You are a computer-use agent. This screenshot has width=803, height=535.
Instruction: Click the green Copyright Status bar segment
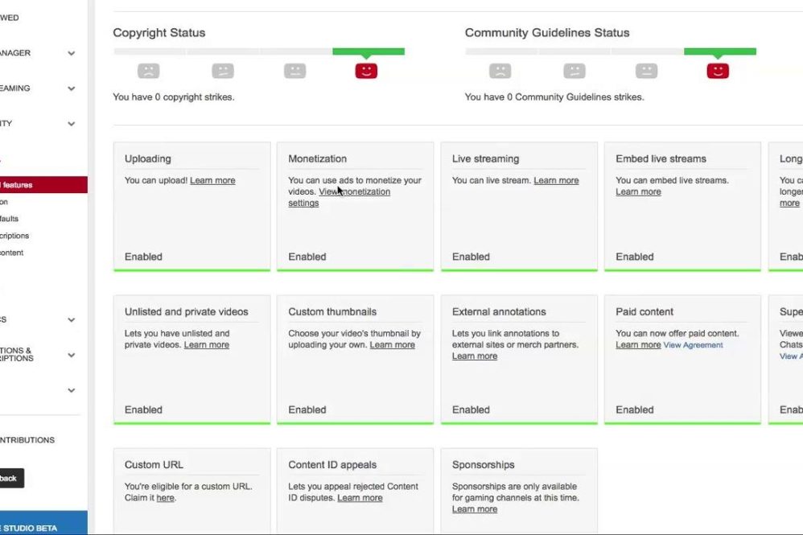pos(368,51)
